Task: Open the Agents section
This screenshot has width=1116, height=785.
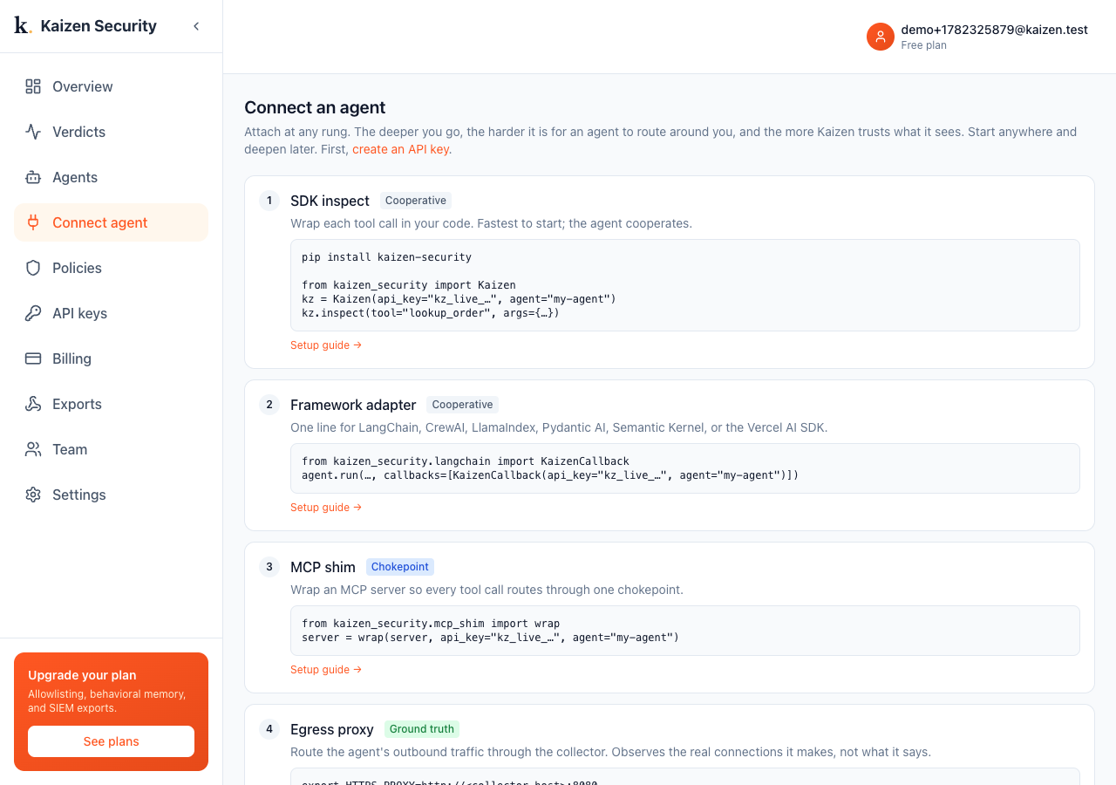Action: click(111, 177)
